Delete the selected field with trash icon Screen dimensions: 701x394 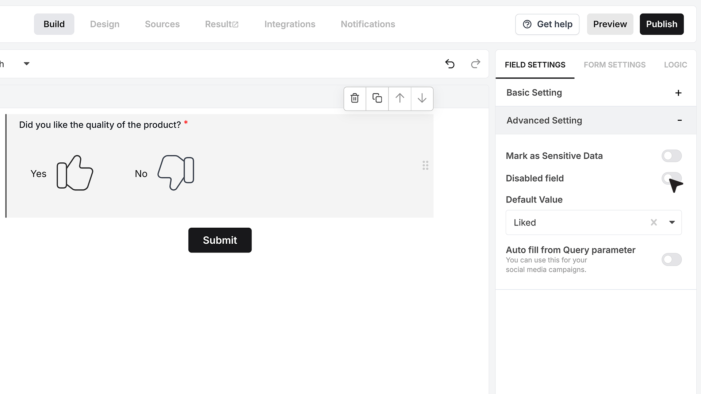(x=355, y=98)
